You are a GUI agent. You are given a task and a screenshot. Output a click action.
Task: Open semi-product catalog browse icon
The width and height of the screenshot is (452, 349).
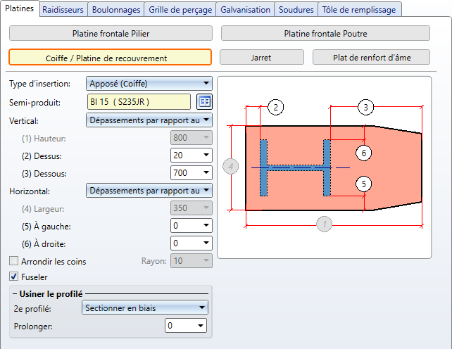click(x=204, y=102)
